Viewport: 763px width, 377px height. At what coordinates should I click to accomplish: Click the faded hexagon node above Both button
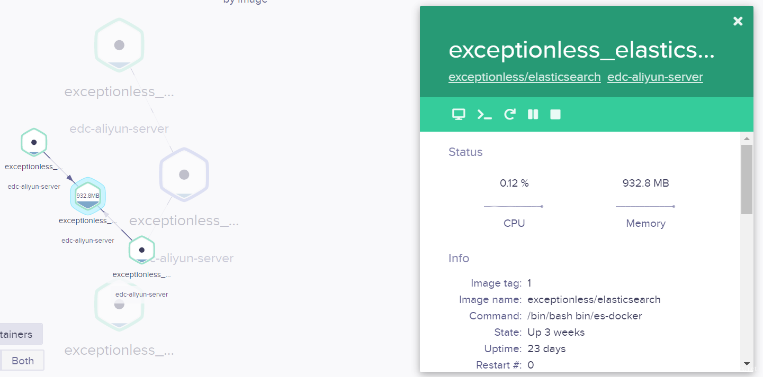[120, 305]
